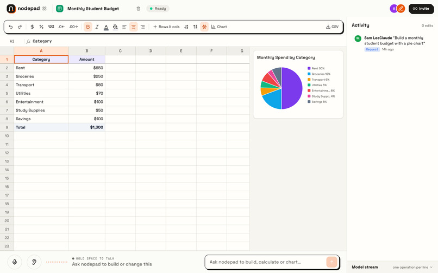Click the orange pencil avatar
Image resolution: width=438 pixels, height=273 pixels.
click(401, 9)
